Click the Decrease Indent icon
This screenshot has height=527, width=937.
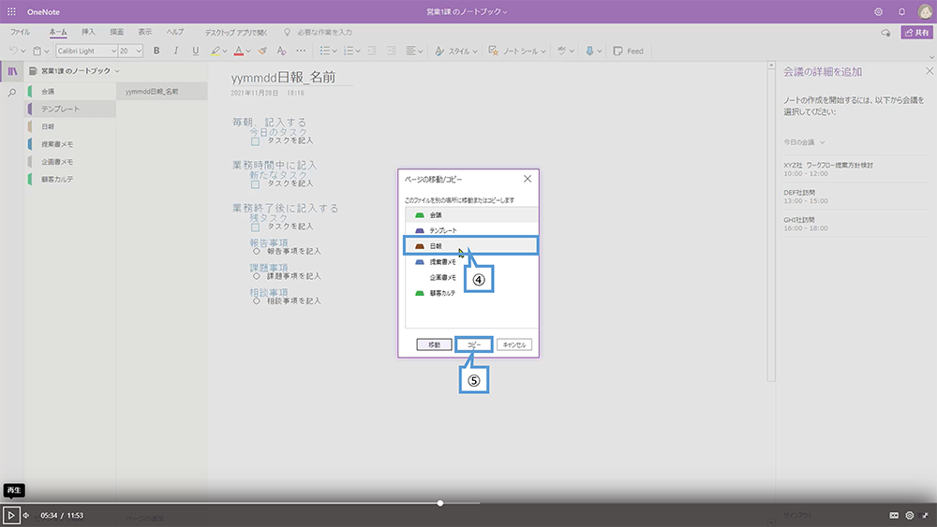point(372,51)
